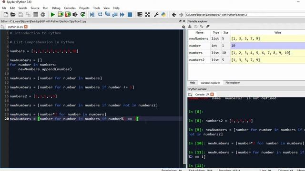Open the Projects menu

84,8
